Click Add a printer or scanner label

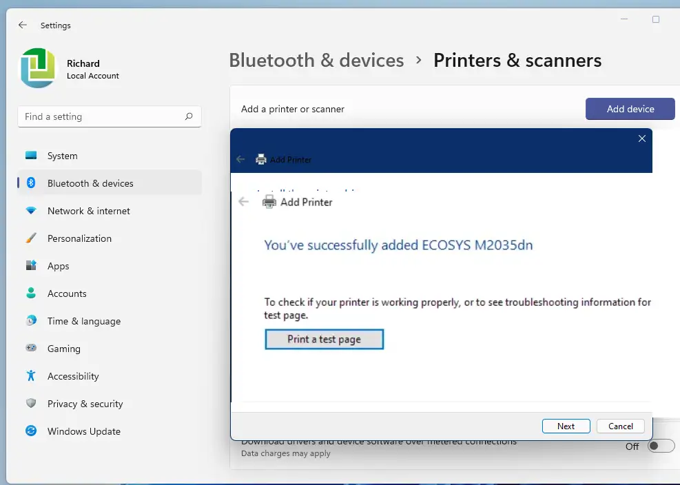(x=293, y=109)
